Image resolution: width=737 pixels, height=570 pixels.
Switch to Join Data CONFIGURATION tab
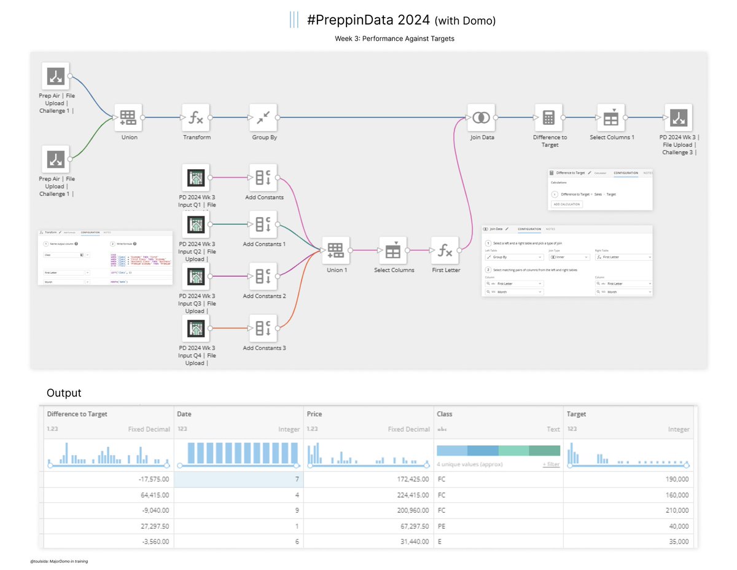[x=529, y=229]
